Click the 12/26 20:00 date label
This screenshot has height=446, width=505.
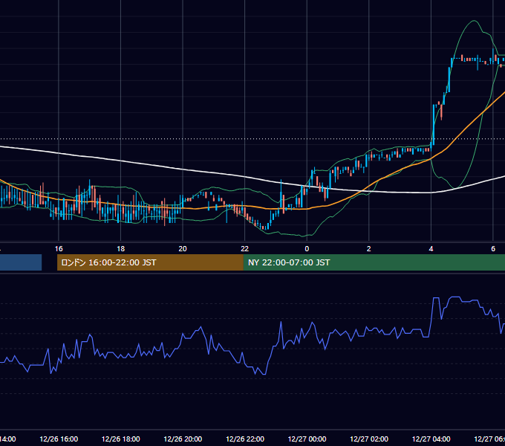tap(183, 439)
